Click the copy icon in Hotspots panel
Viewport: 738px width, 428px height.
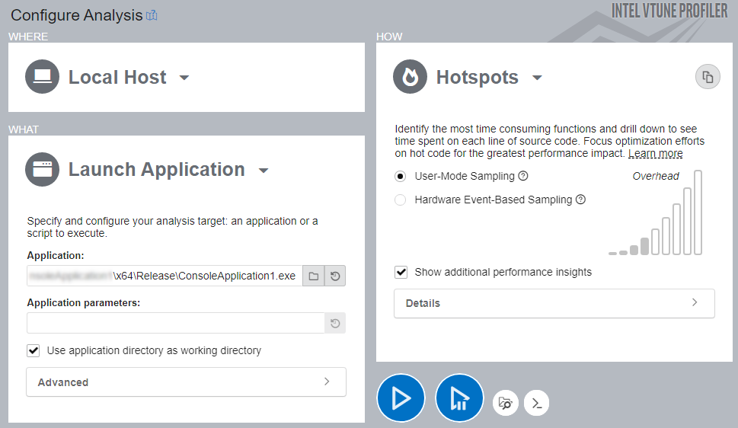[x=708, y=77]
